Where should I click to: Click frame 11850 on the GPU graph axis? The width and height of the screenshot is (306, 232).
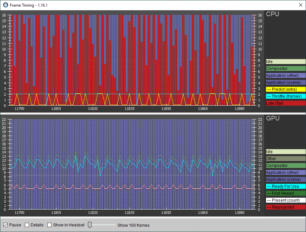click(166, 213)
